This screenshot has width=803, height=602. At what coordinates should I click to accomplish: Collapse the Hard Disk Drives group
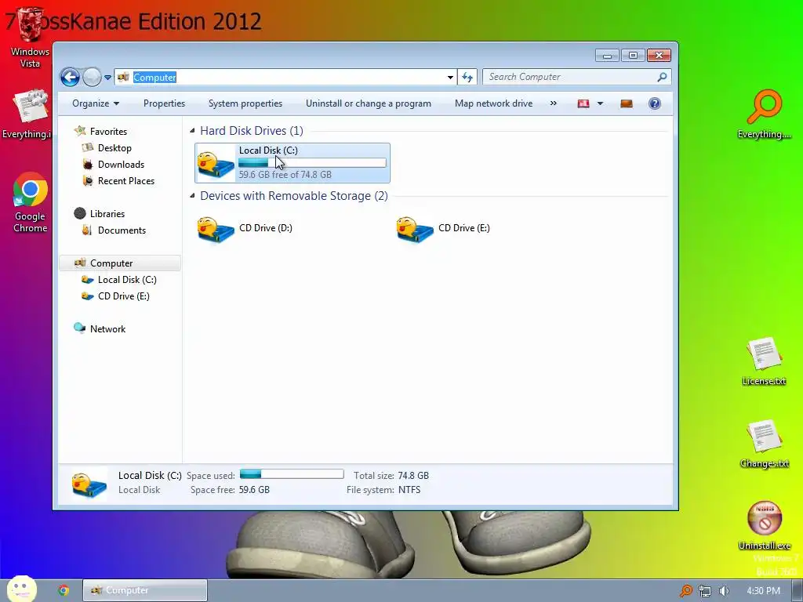pyautogui.click(x=192, y=131)
